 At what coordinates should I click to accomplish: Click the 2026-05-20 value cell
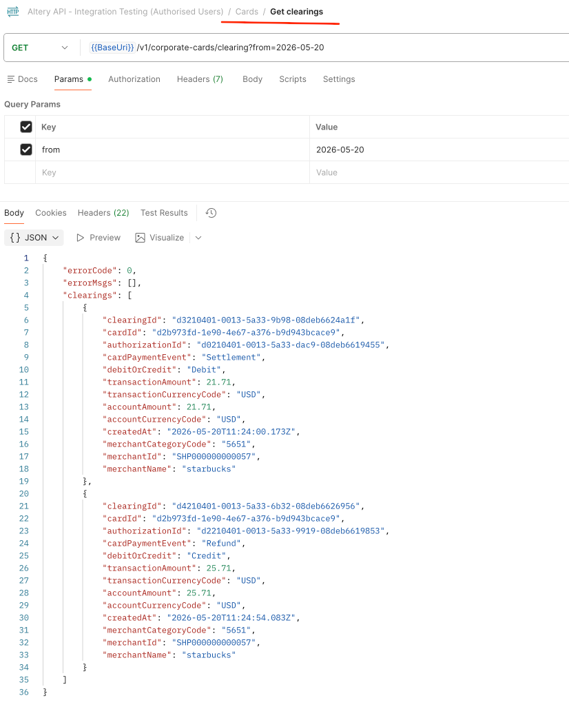coord(439,150)
